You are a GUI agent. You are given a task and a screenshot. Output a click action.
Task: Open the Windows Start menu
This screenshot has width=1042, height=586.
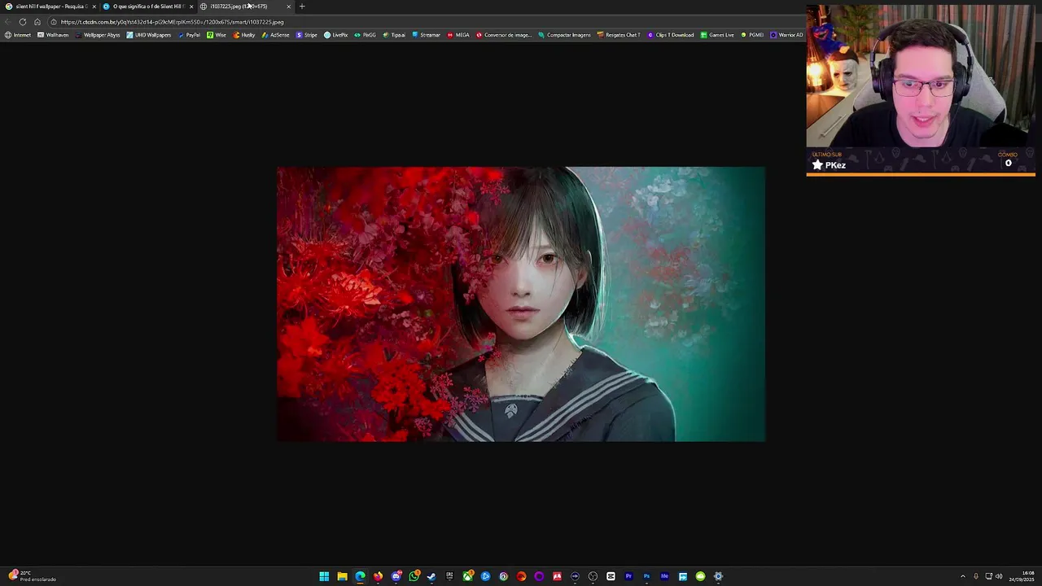pyautogui.click(x=324, y=576)
